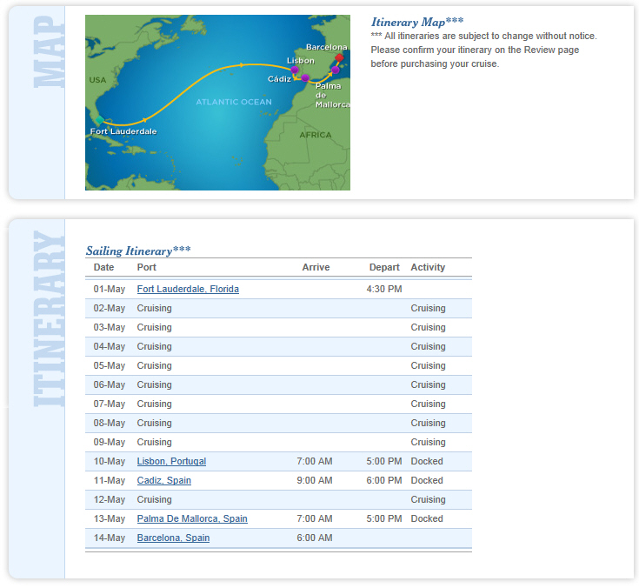The width and height of the screenshot is (639, 588).
Task: Click Cadiz's 9:00 AM arrival time
Action: 314,480
